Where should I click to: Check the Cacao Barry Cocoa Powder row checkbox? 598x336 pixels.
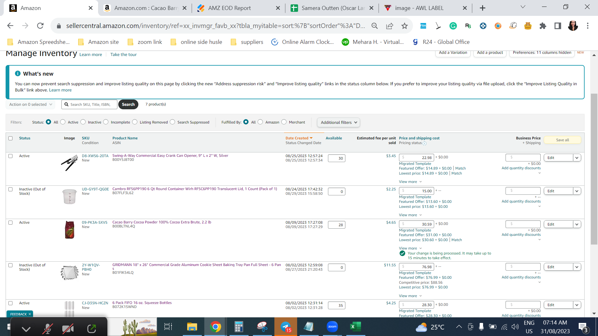(11, 223)
